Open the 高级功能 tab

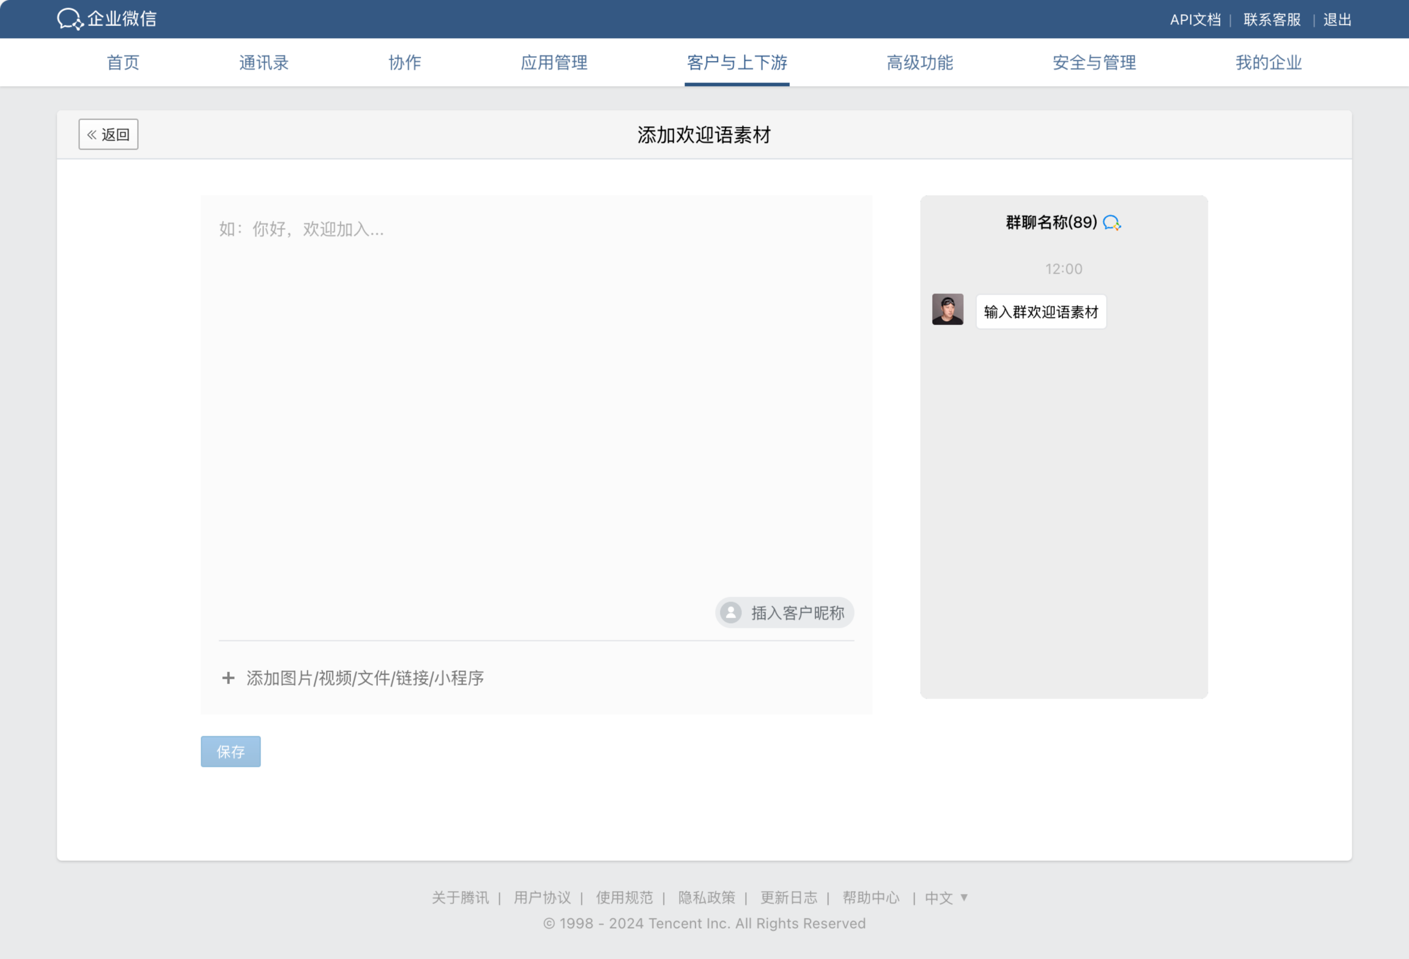[920, 63]
